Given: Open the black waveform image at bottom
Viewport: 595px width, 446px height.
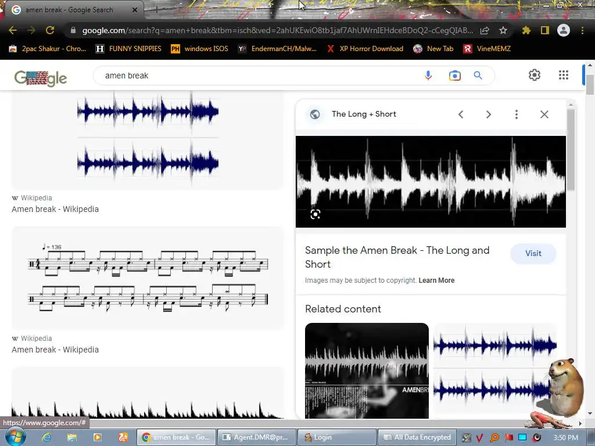Looking at the screenshot, I should click(148, 393).
